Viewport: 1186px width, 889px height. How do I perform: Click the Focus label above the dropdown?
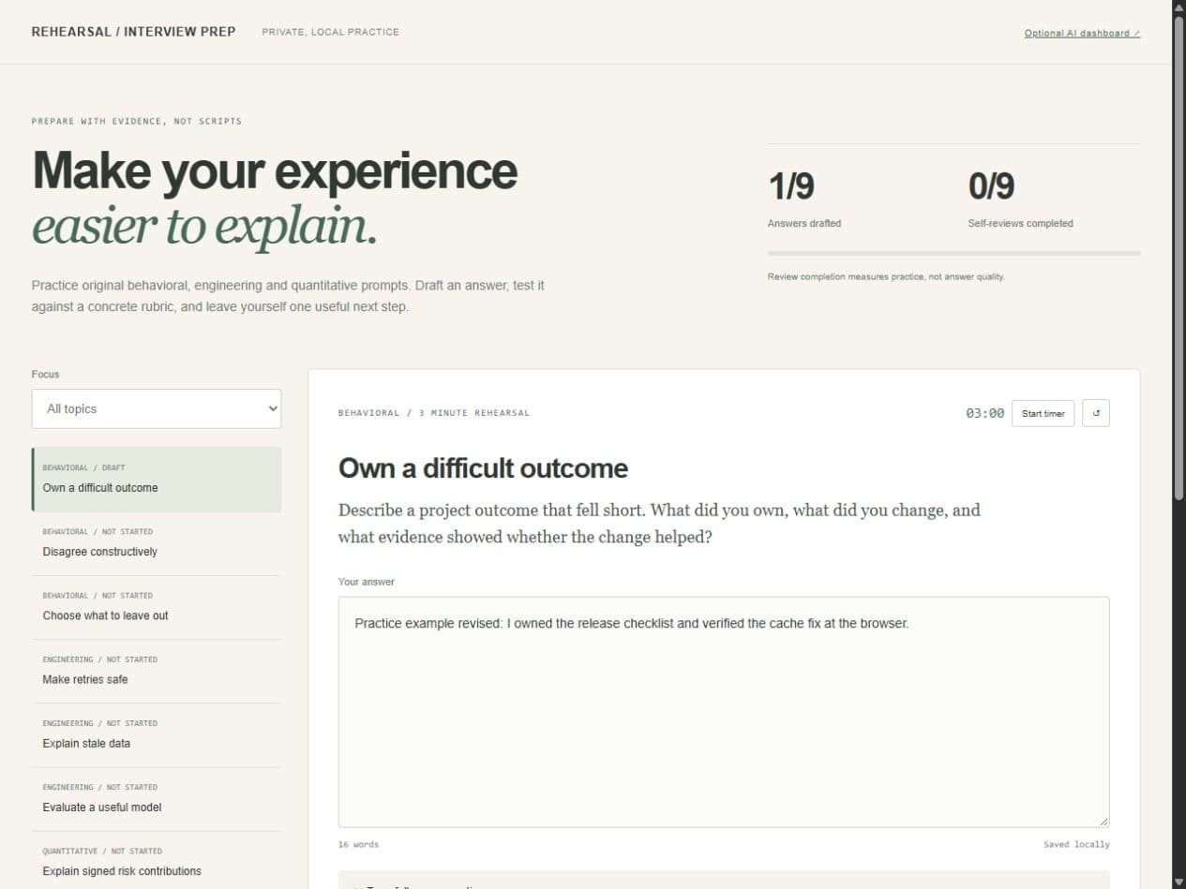pos(45,374)
